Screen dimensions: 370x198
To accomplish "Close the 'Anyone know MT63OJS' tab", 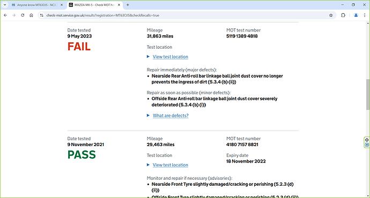I will [62, 5].
